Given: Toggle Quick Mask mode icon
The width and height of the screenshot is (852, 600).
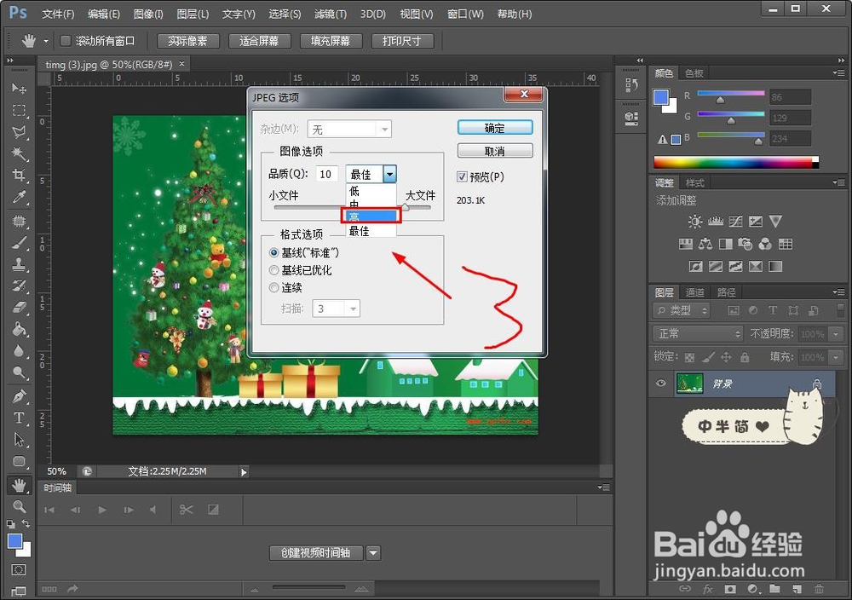Looking at the screenshot, I should [19, 569].
